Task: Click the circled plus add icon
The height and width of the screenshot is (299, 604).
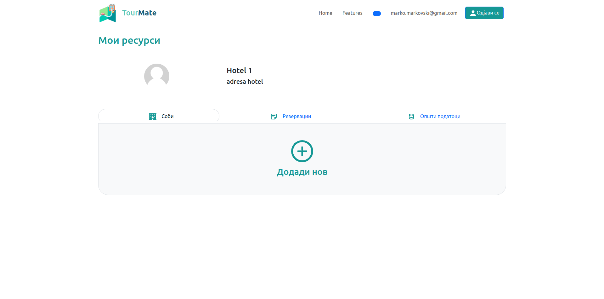Action: click(302, 151)
